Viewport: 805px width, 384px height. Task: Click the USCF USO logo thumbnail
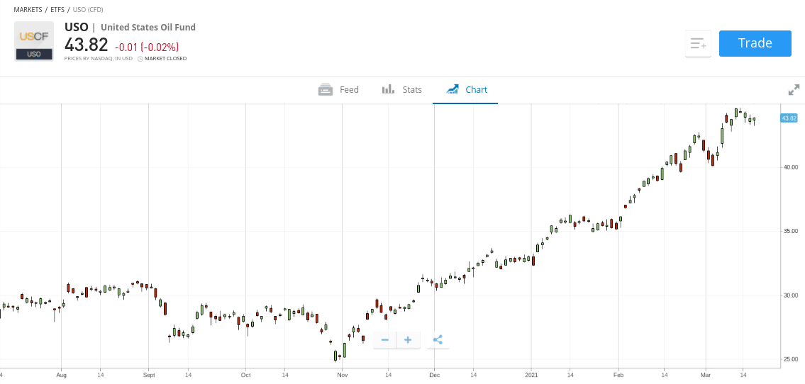34,41
